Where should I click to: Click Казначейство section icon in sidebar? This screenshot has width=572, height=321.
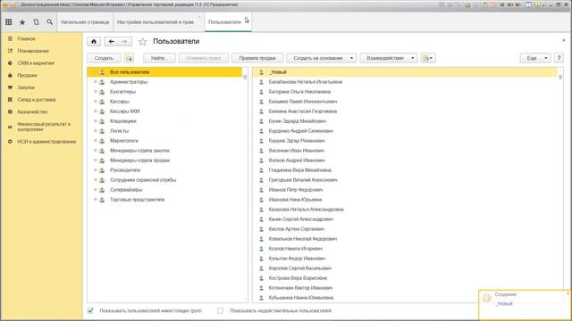[10, 111]
